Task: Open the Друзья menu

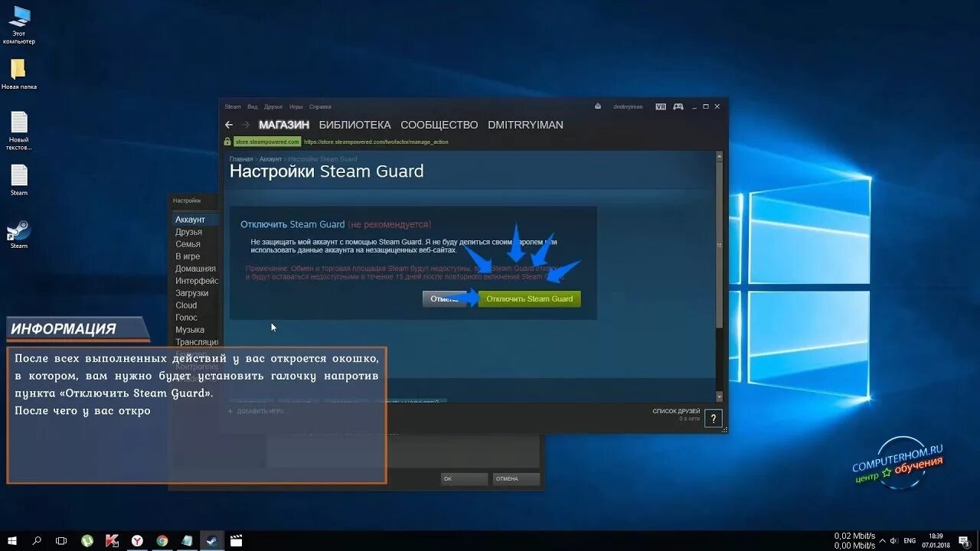Action: point(273,106)
